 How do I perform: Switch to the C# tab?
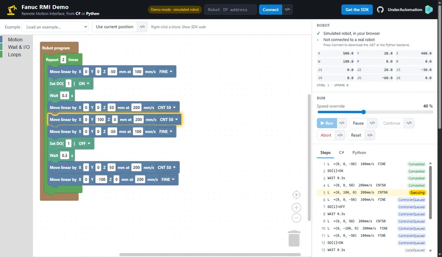pos(341,152)
